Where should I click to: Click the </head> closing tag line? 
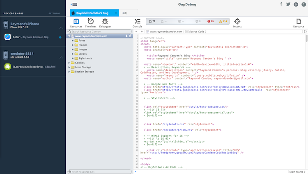pos(146,158)
